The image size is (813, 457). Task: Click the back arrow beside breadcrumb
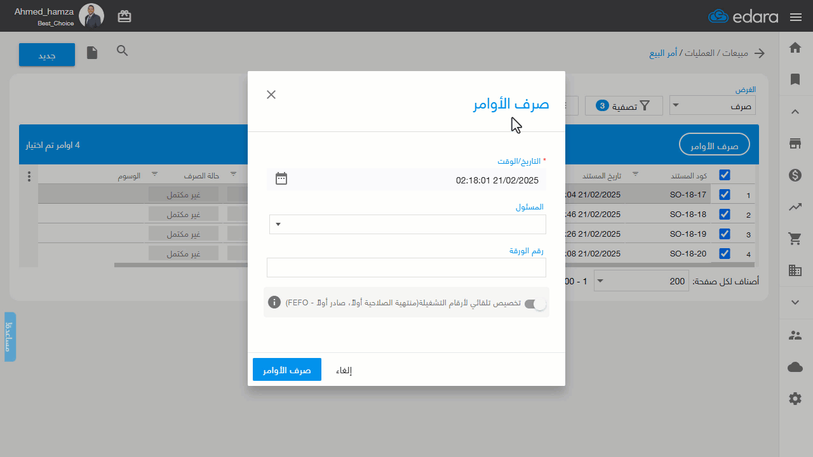coord(759,53)
